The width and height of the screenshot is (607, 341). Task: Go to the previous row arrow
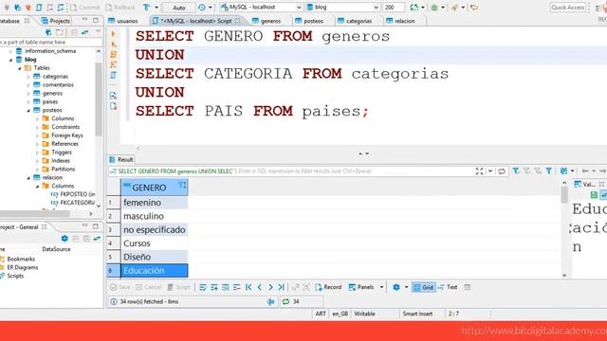[x=260, y=287]
